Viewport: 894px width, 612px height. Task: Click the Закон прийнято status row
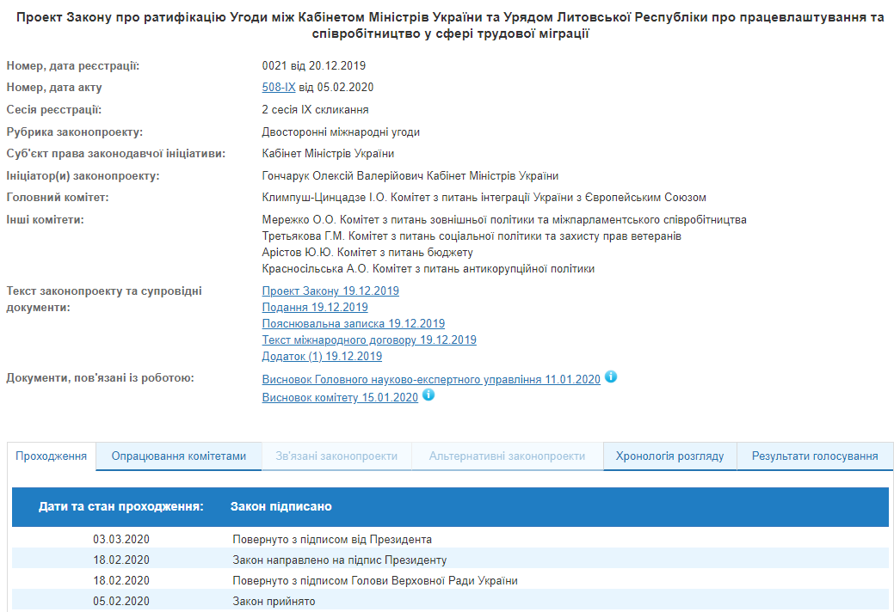[274, 602]
